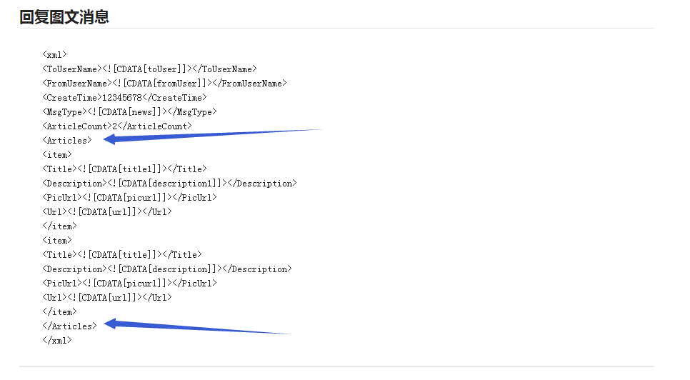The width and height of the screenshot is (690, 380).
Task: Click the CreateTime 12345678 line
Action: pos(124,98)
